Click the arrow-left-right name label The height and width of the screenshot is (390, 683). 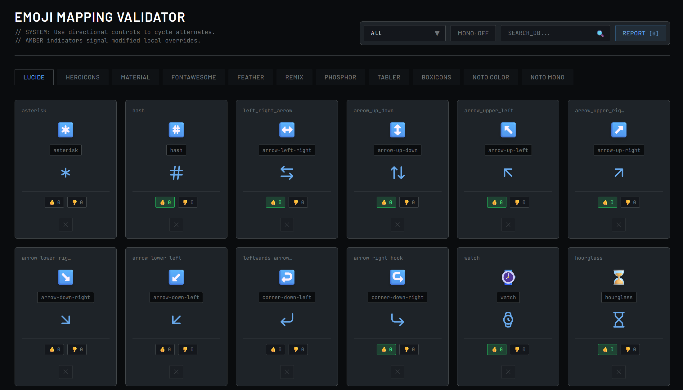(x=287, y=150)
